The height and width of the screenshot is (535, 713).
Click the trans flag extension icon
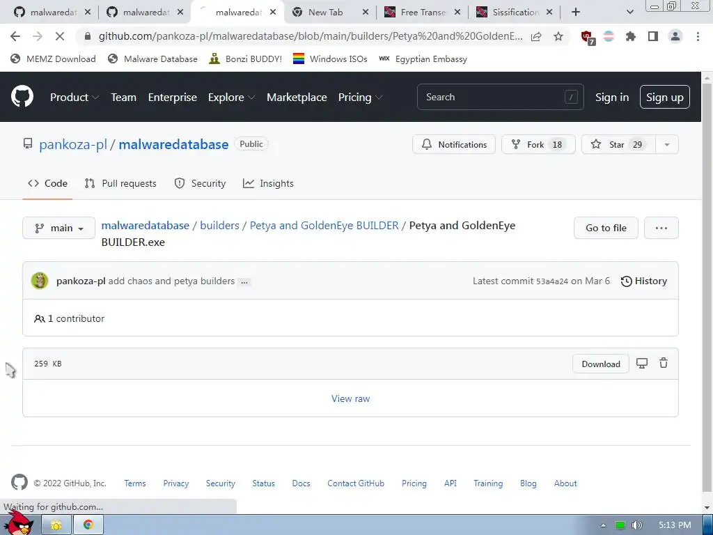609,36
